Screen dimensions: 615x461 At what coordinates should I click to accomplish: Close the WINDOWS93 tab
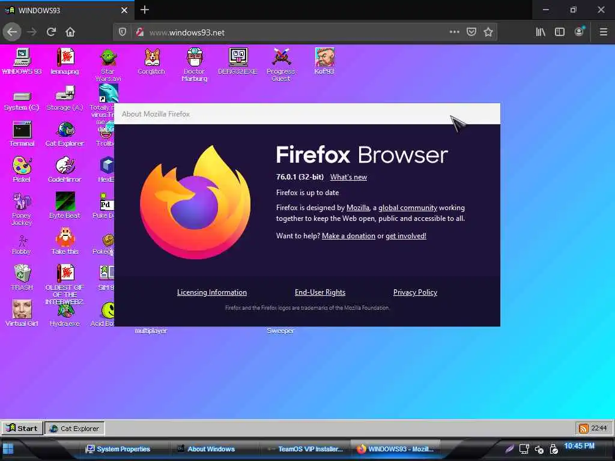pyautogui.click(x=124, y=10)
